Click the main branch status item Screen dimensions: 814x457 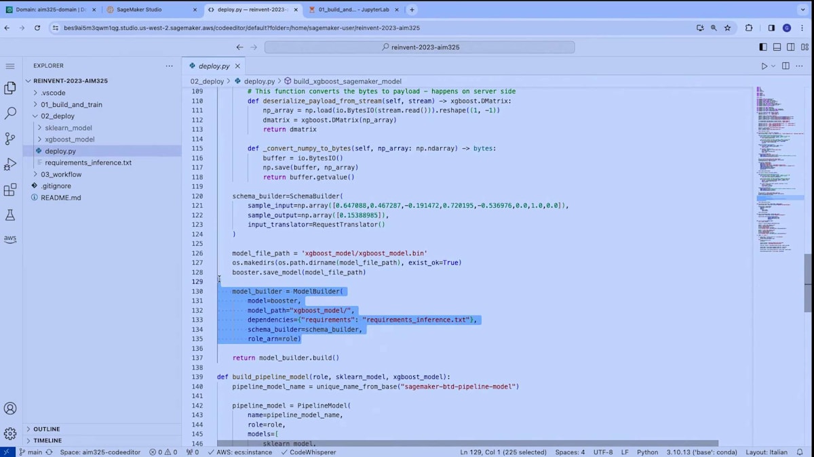tap(31, 452)
